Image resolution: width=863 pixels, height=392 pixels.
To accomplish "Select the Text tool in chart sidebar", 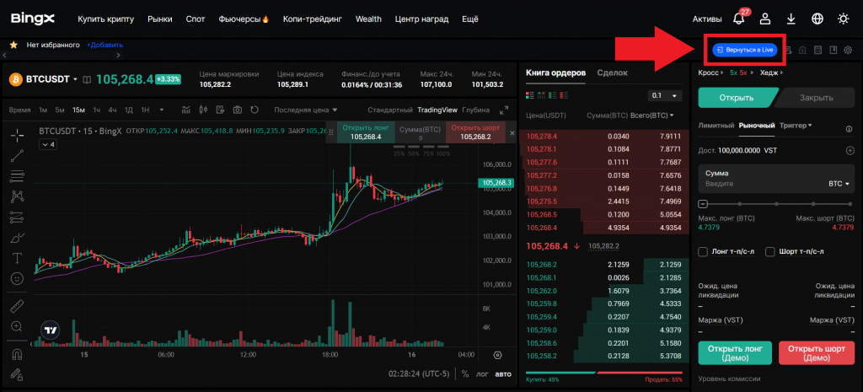I will coord(17,258).
